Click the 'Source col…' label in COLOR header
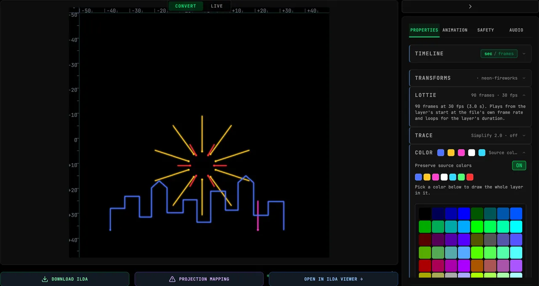 [503, 153]
